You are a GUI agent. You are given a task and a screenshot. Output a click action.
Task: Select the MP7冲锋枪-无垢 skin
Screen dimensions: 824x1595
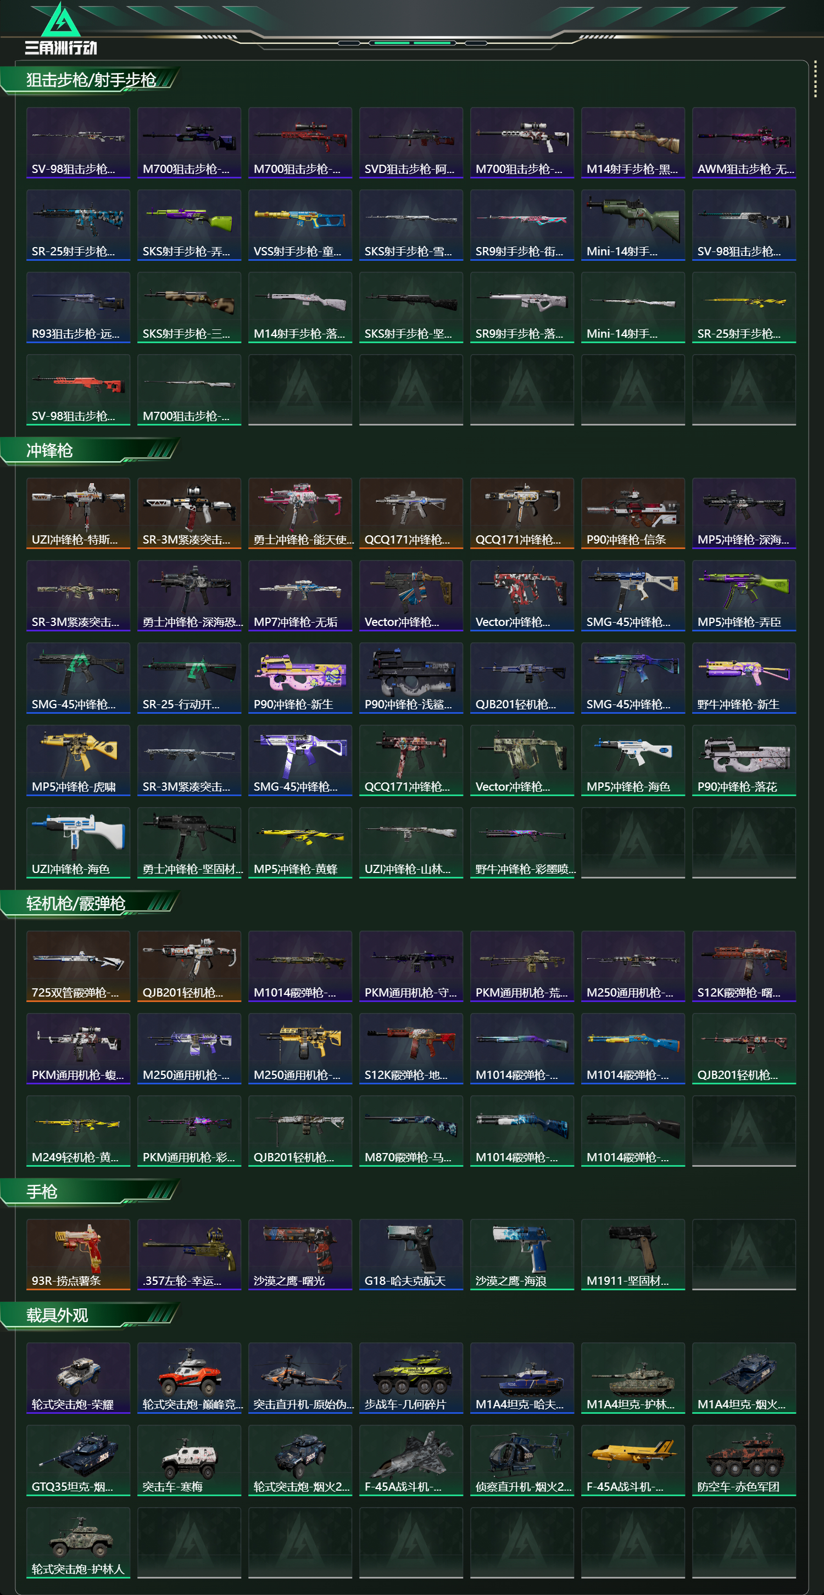(300, 595)
